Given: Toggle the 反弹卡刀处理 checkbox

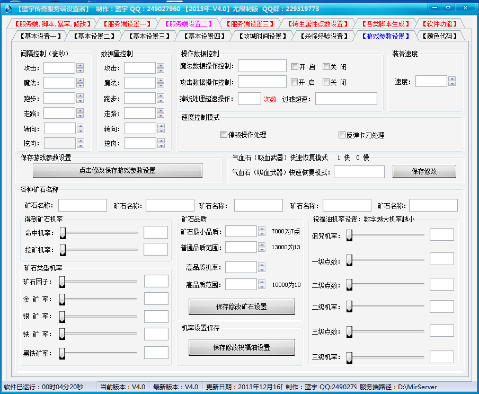Looking at the screenshot, I should pyautogui.click(x=342, y=135).
